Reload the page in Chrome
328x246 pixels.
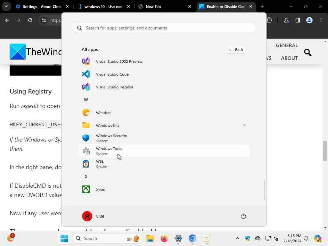click(x=30, y=20)
